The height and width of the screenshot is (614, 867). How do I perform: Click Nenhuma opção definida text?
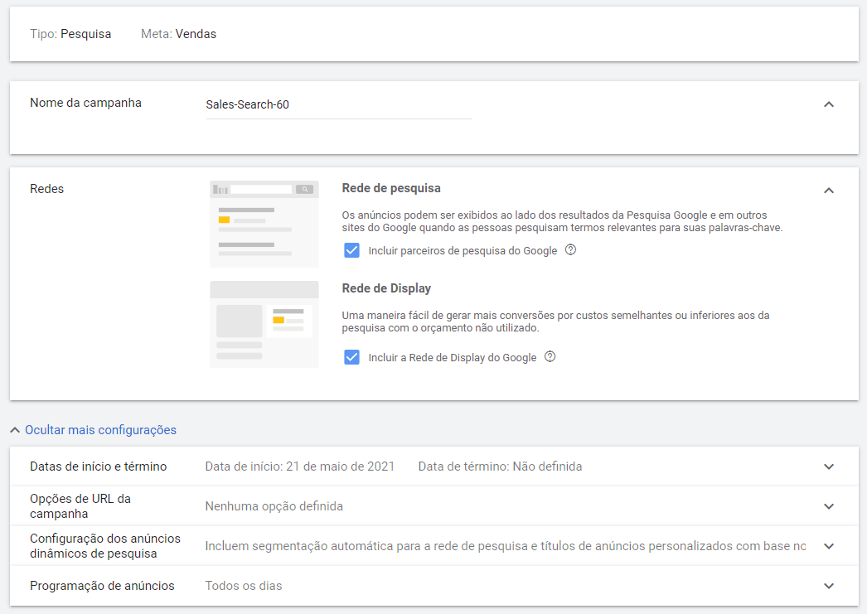point(274,506)
